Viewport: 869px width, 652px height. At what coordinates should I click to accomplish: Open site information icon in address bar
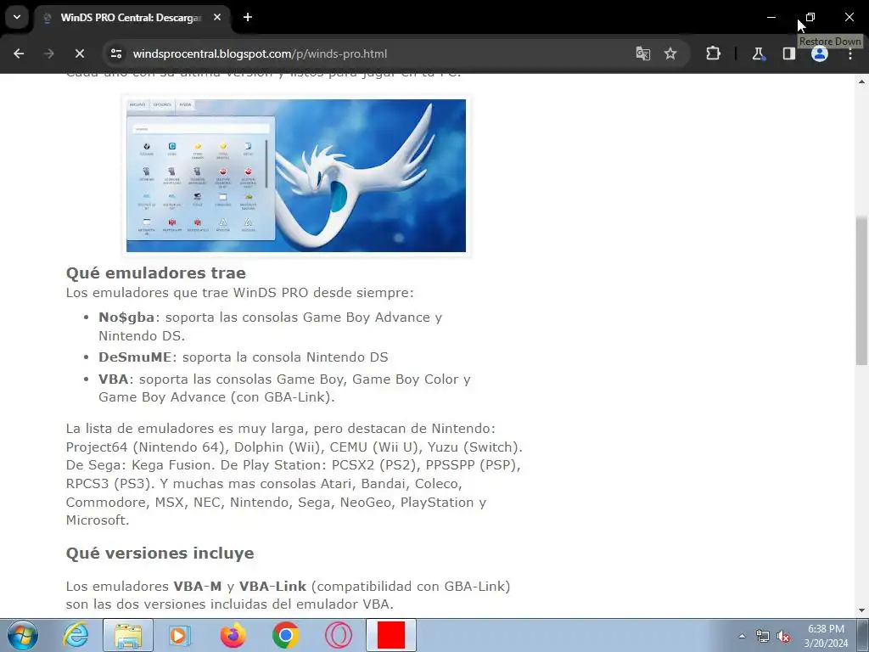pyautogui.click(x=116, y=53)
